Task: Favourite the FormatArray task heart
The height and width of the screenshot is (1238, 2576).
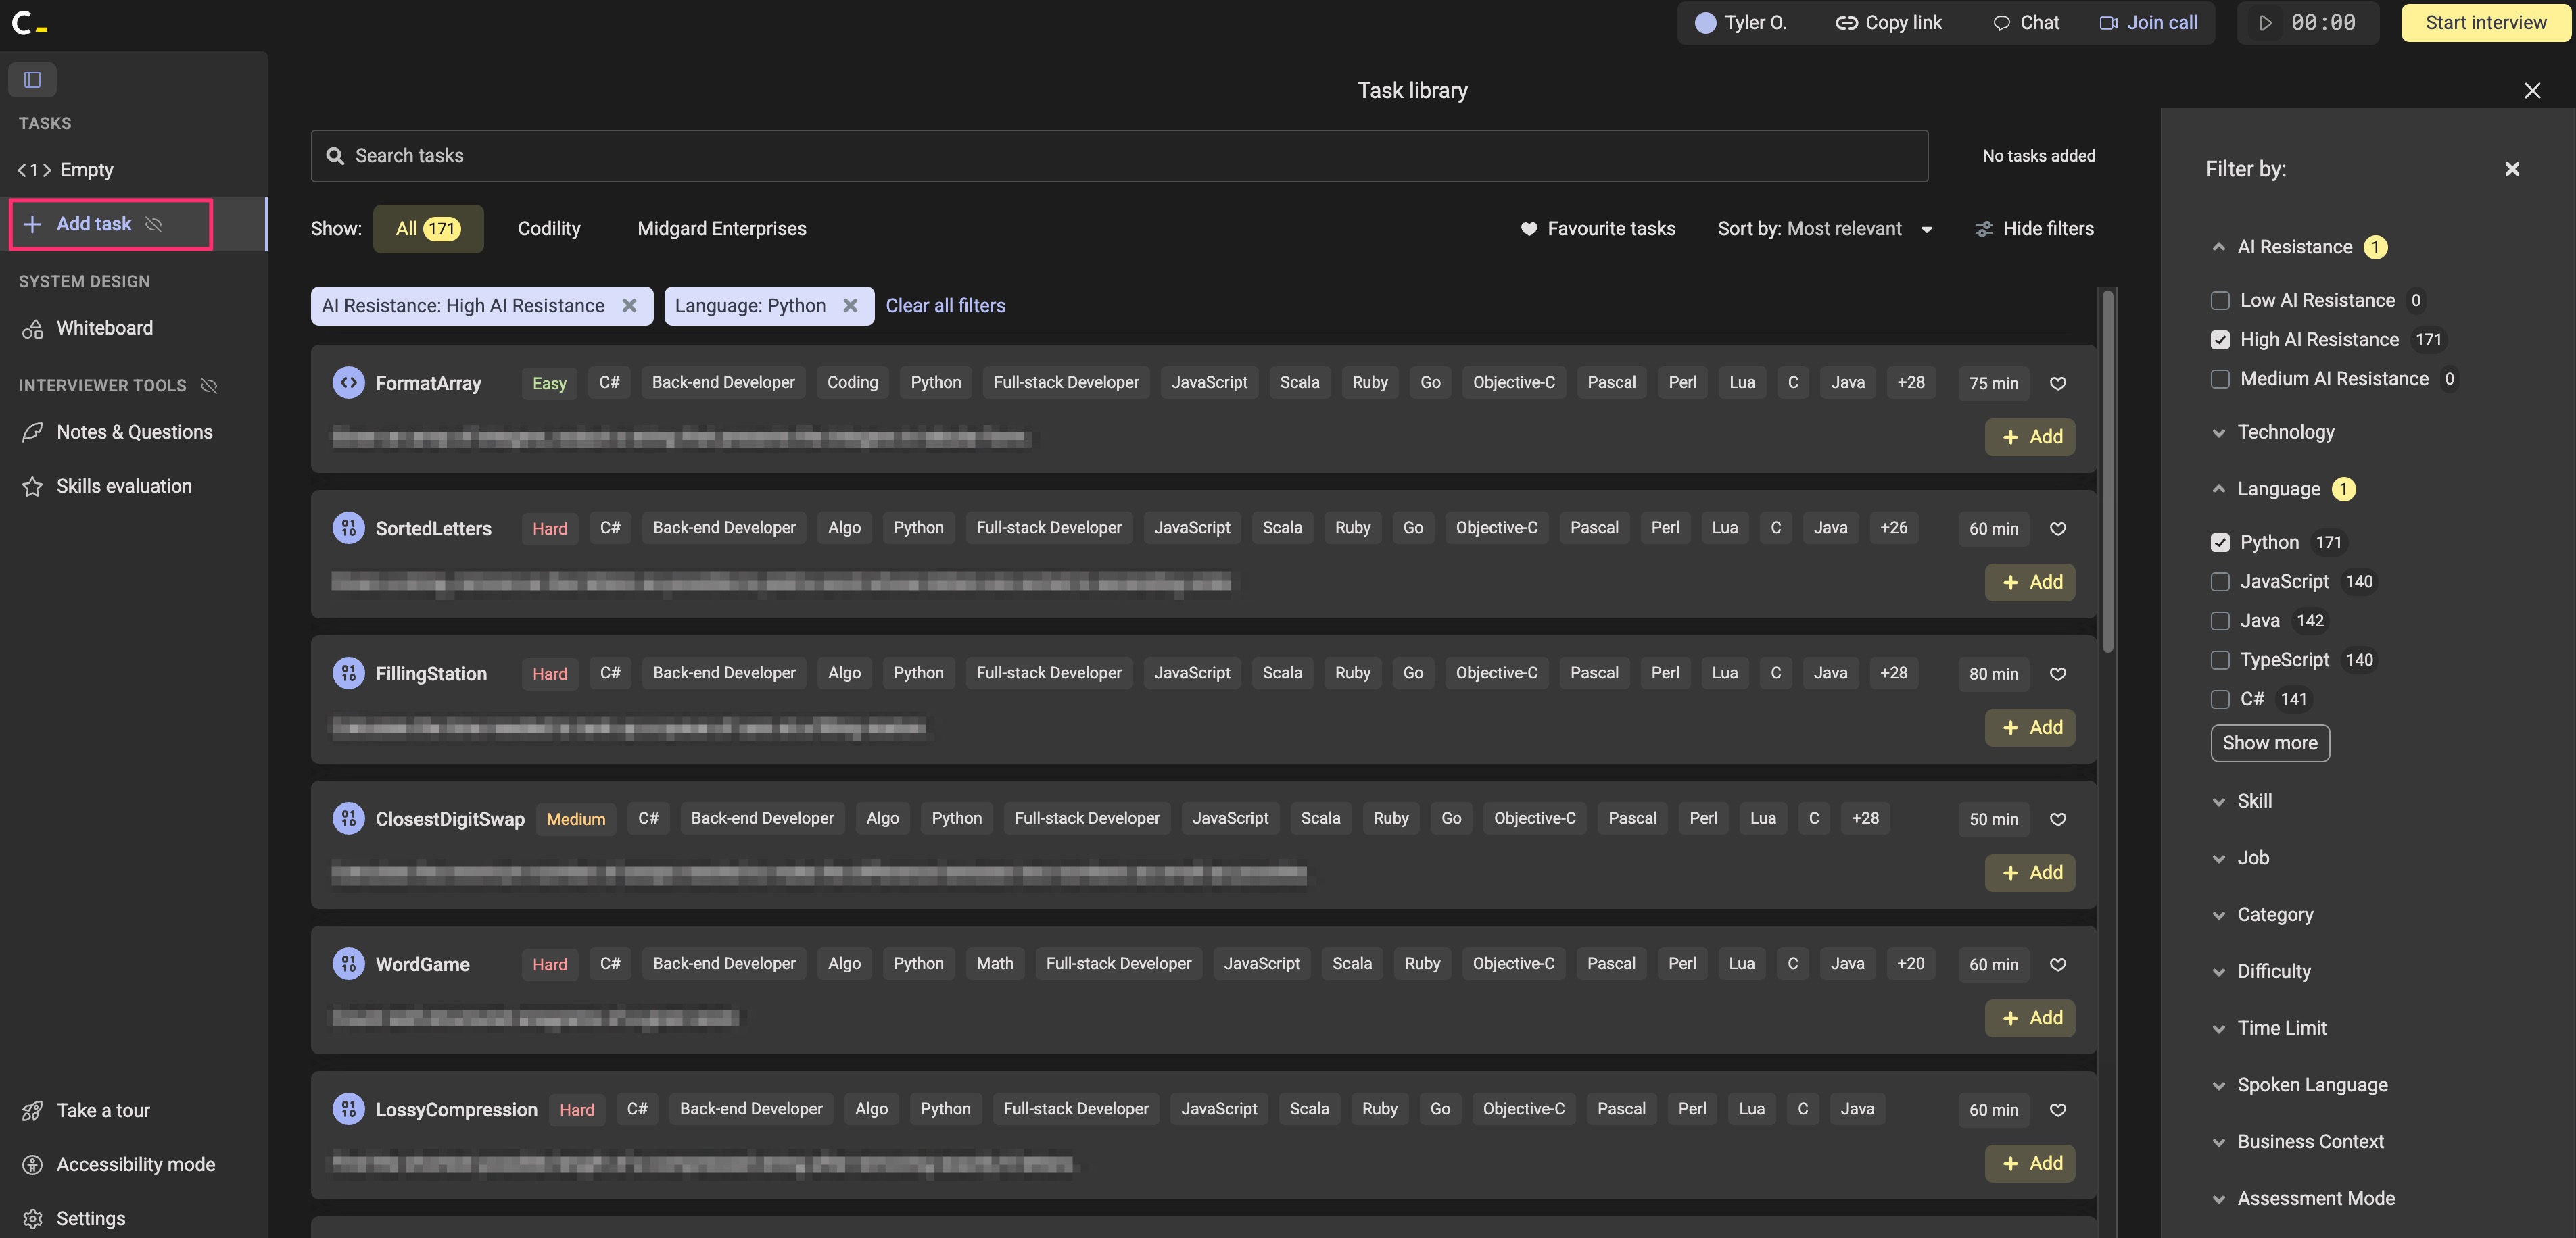Action: pos(2057,384)
